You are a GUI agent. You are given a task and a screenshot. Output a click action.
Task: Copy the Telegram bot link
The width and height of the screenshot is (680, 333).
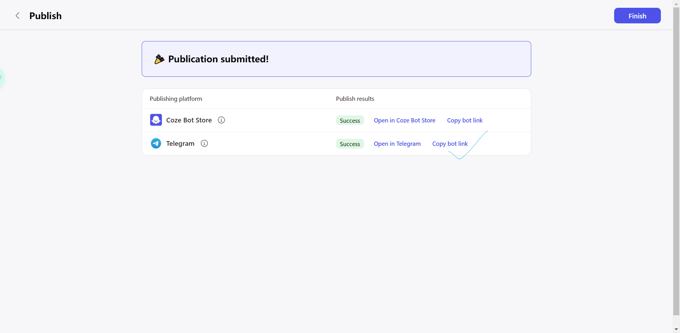click(450, 144)
